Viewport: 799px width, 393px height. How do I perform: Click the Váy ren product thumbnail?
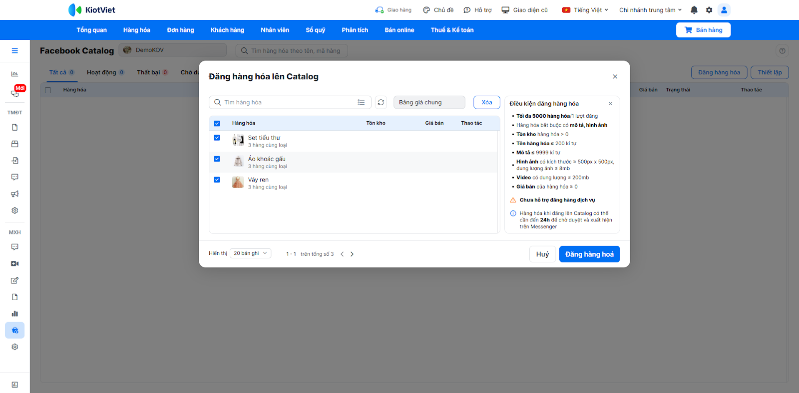238,182
